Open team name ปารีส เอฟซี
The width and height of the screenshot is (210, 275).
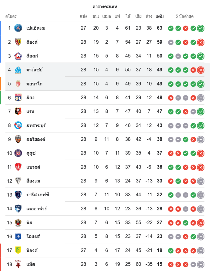pos(38,195)
